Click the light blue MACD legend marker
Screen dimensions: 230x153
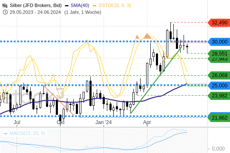6,133
